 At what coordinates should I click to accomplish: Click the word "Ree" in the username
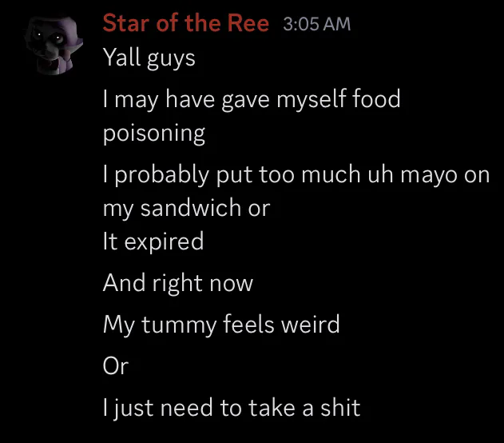coord(248,23)
